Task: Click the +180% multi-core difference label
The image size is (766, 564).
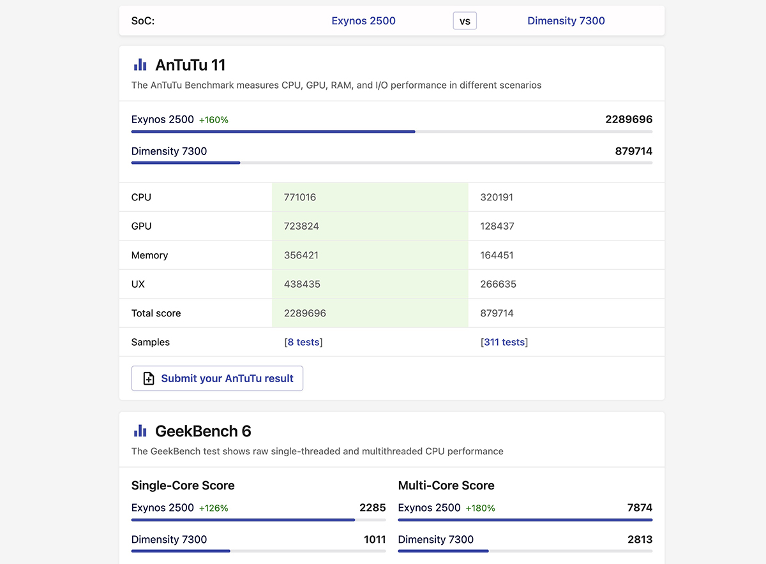Action: (x=481, y=508)
